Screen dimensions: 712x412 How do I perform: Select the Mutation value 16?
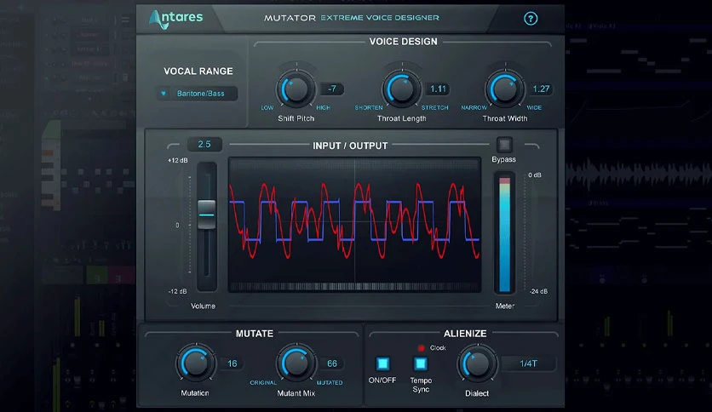pyautogui.click(x=232, y=363)
